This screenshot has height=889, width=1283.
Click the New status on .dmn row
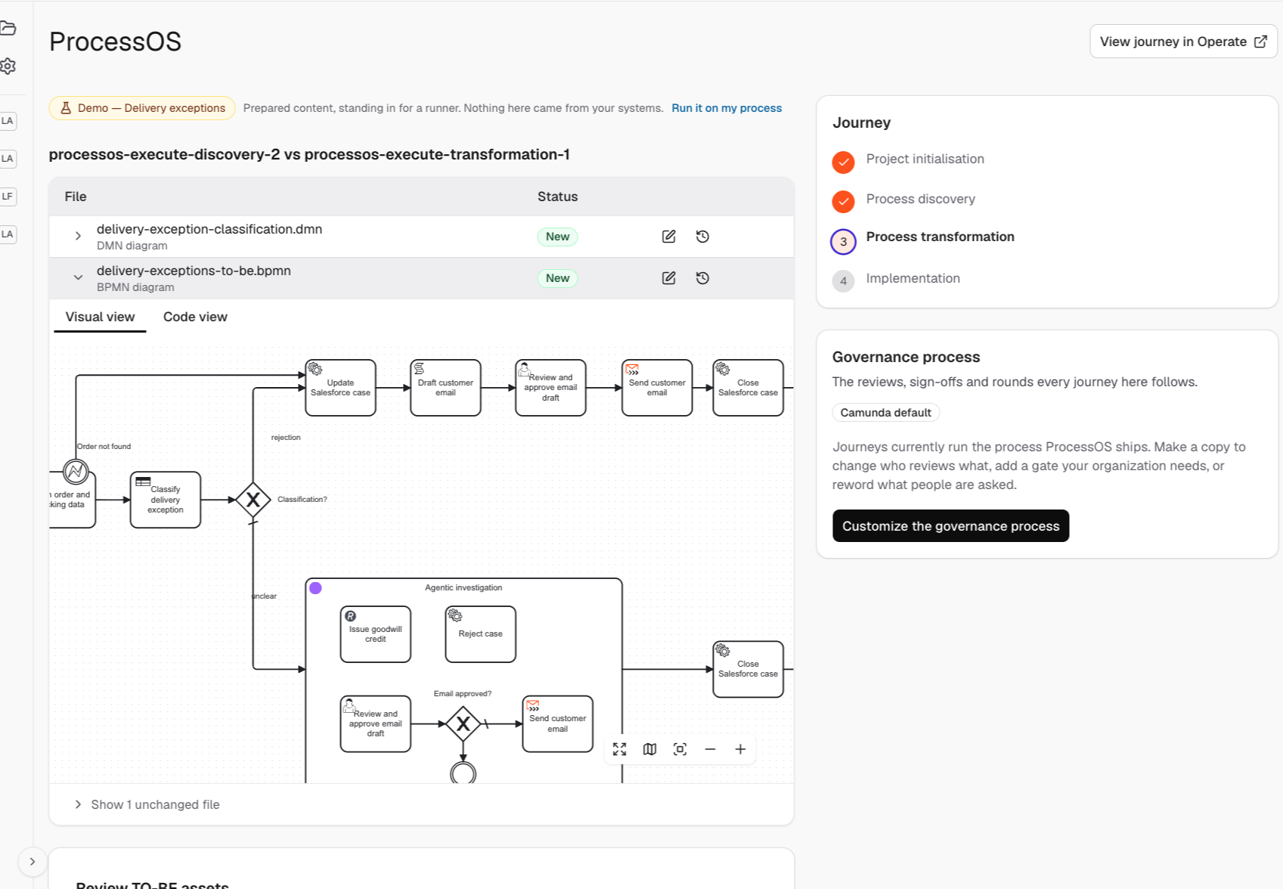557,237
